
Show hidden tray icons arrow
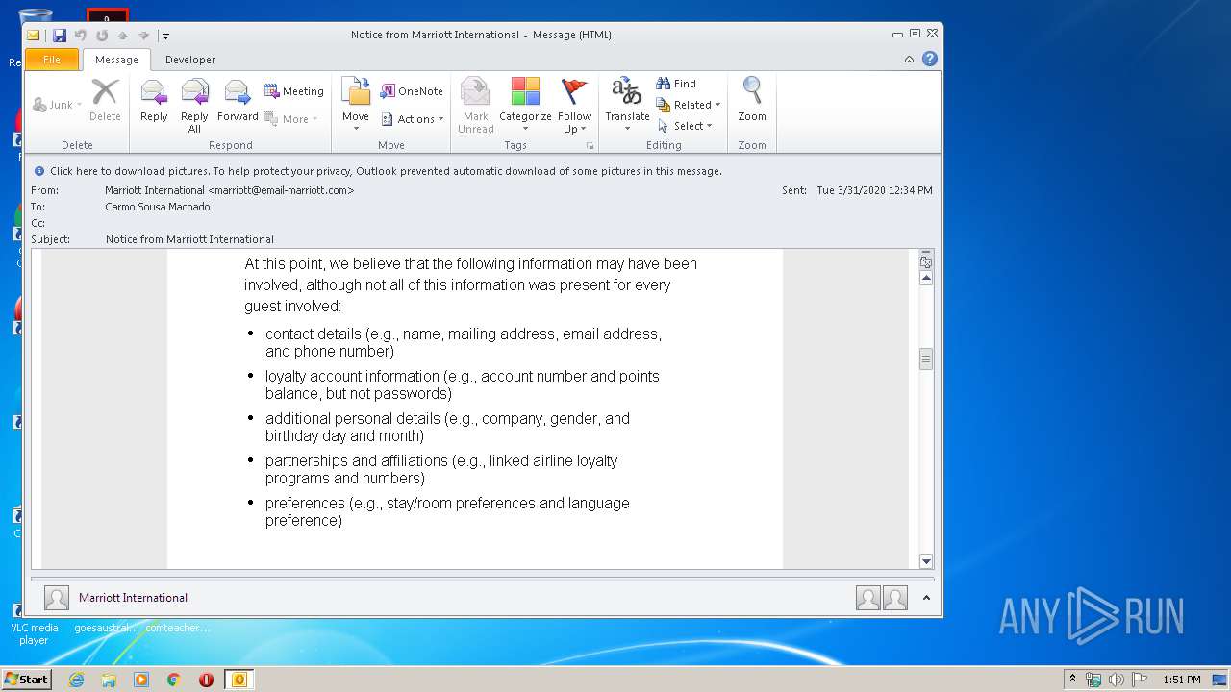coord(1072,680)
